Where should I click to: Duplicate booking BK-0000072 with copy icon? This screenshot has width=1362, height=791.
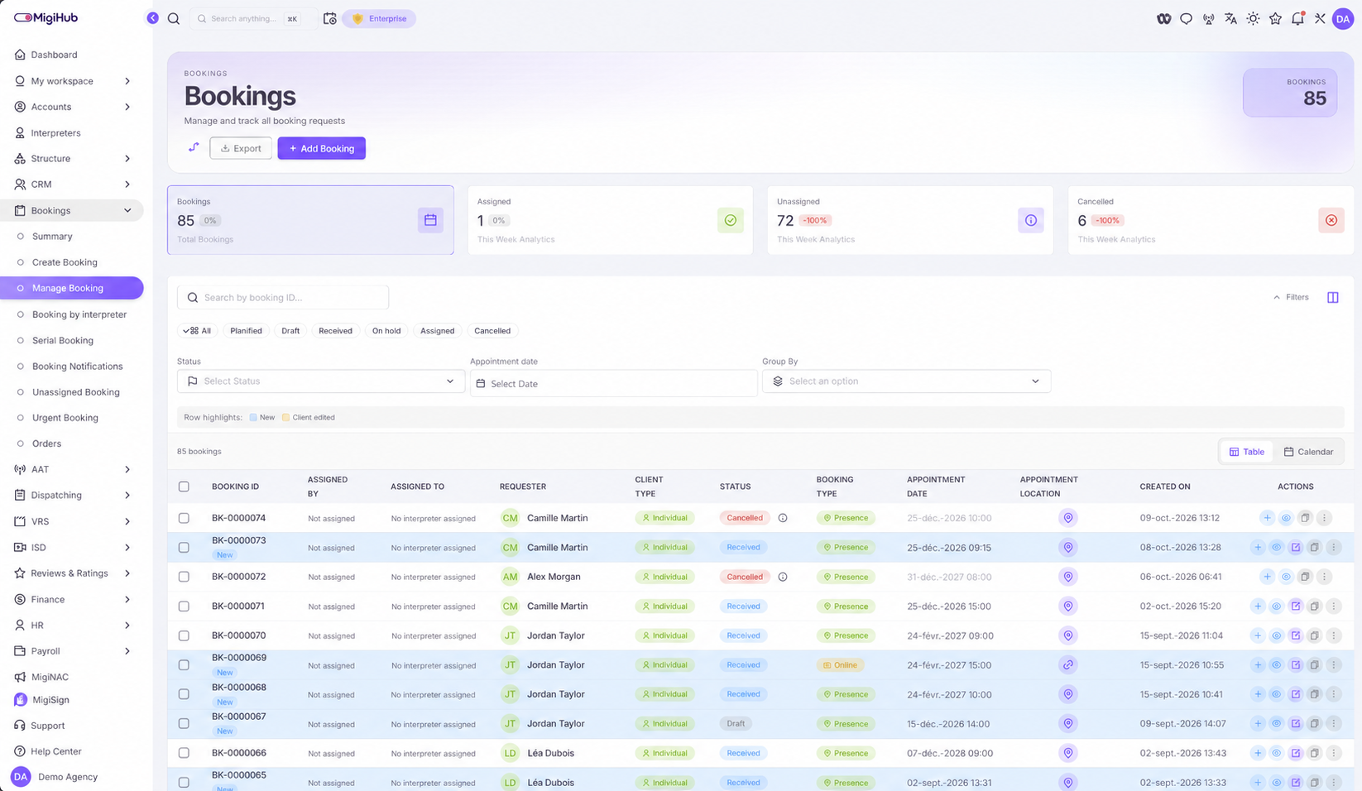pyautogui.click(x=1305, y=577)
